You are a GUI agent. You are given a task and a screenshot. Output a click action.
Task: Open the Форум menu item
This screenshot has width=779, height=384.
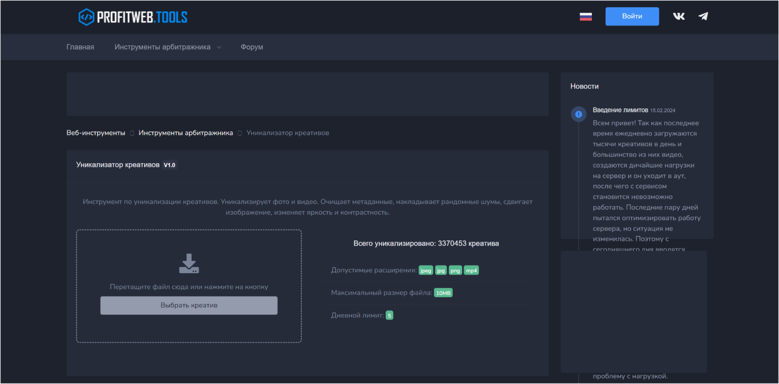252,47
